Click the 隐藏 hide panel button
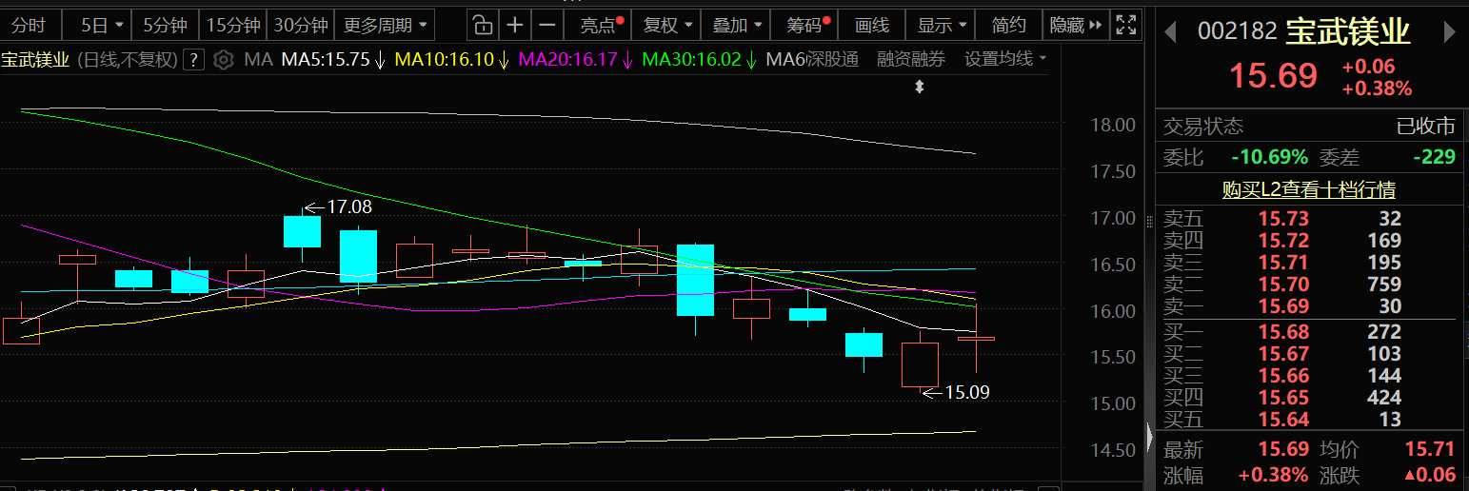This screenshot has width=1469, height=491. 1076,25
